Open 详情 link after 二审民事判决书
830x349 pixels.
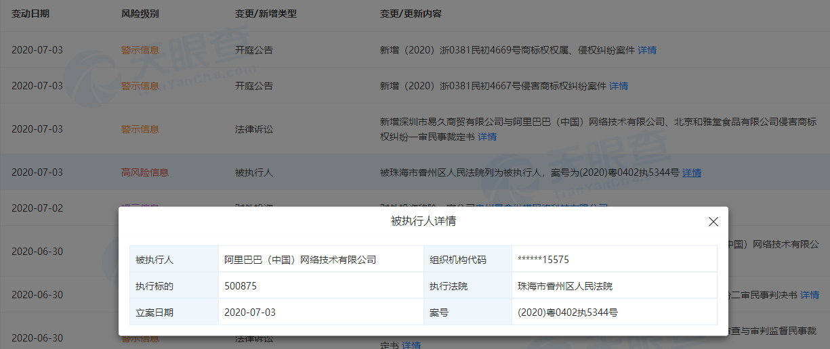[x=810, y=295]
